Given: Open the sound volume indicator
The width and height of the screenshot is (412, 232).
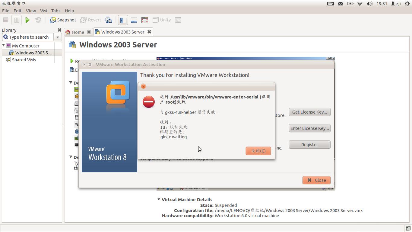Looking at the screenshot, I should (x=369, y=4).
